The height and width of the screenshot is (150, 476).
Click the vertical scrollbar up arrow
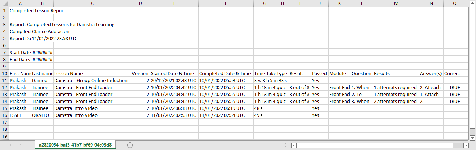pyautogui.click(x=473, y=3)
